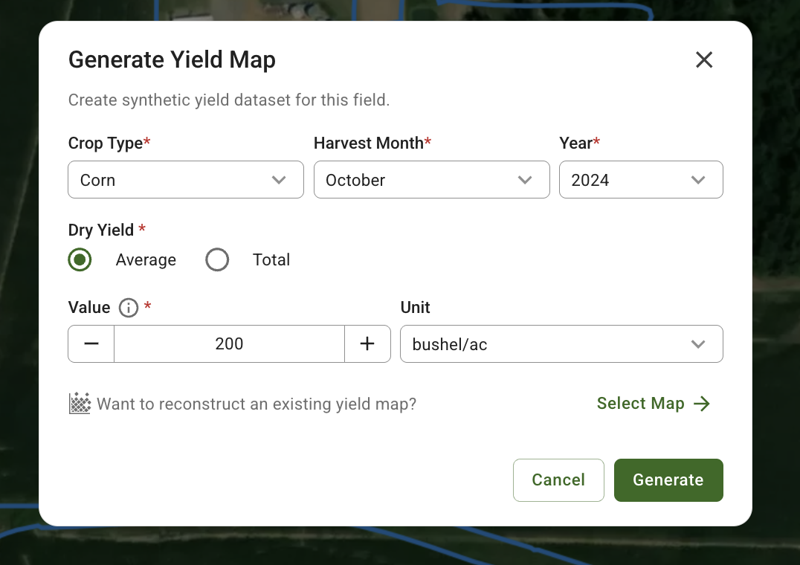Open the Unit dropdown showing bushel/ac
This screenshot has height=565, width=800.
pos(561,343)
